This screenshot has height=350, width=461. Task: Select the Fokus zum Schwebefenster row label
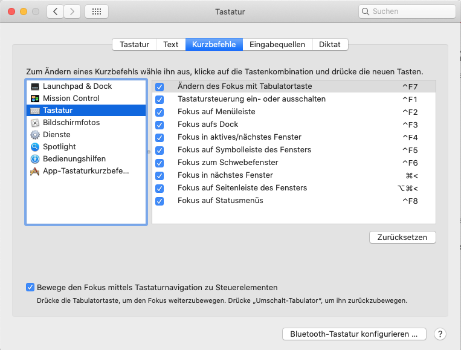228,163
